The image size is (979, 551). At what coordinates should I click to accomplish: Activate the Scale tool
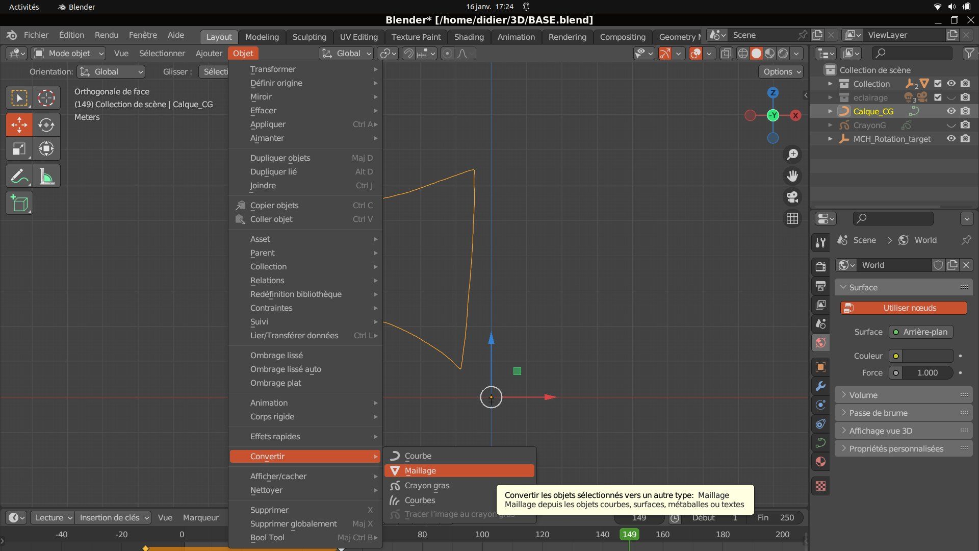[x=19, y=149]
